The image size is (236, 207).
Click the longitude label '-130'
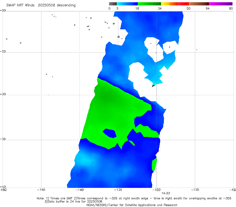(x=156, y=190)
